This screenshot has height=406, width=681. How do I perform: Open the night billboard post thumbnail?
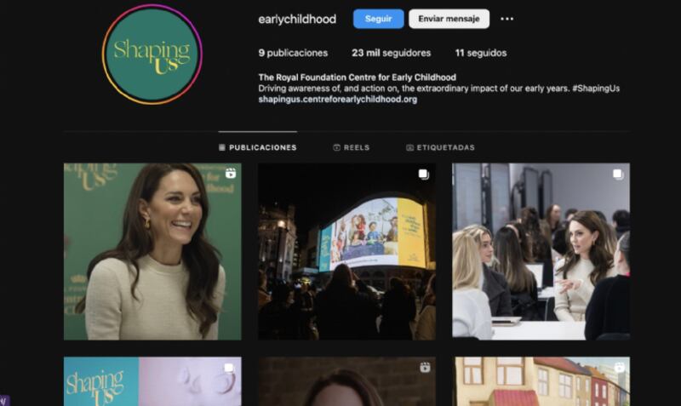click(x=346, y=251)
